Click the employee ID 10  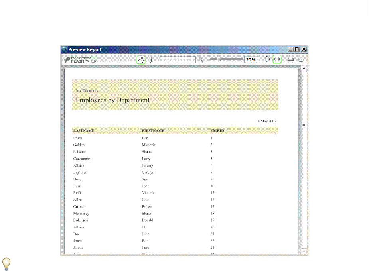click(x=213, y=186)
